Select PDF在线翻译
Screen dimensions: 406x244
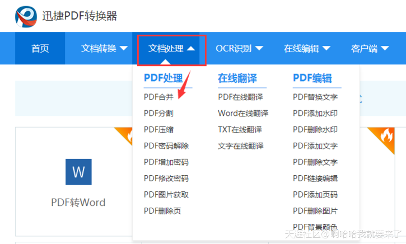pyautogui.click(x=241, y=97)
